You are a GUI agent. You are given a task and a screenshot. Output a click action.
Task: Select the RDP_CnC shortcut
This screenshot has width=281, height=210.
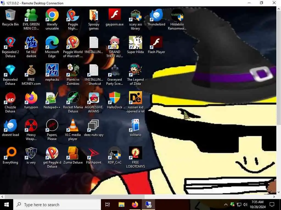pyautogui.click(x=114, y=156)
